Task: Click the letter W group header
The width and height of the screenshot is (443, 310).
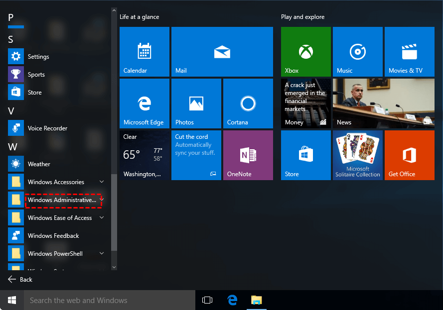Action: [12, 147]
